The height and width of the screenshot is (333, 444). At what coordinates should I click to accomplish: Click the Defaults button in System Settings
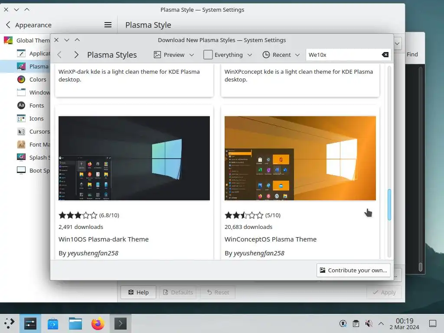[x=178, y=292]
